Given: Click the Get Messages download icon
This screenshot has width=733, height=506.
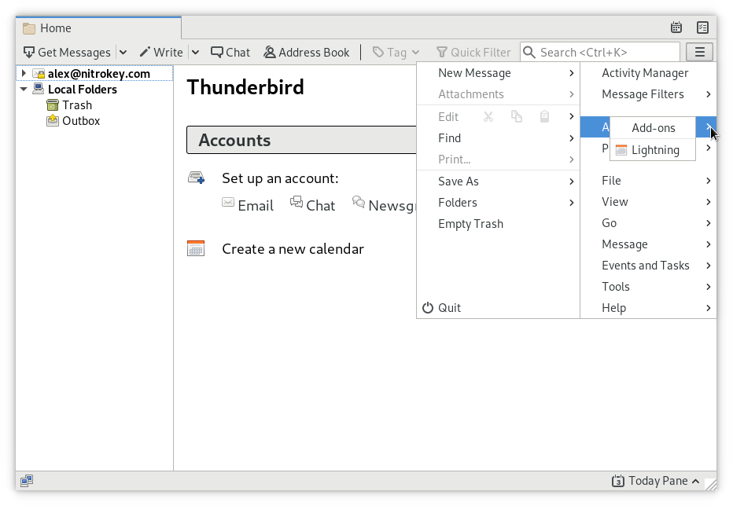Looking at the screenshot, I should click(x=29, y=52).
